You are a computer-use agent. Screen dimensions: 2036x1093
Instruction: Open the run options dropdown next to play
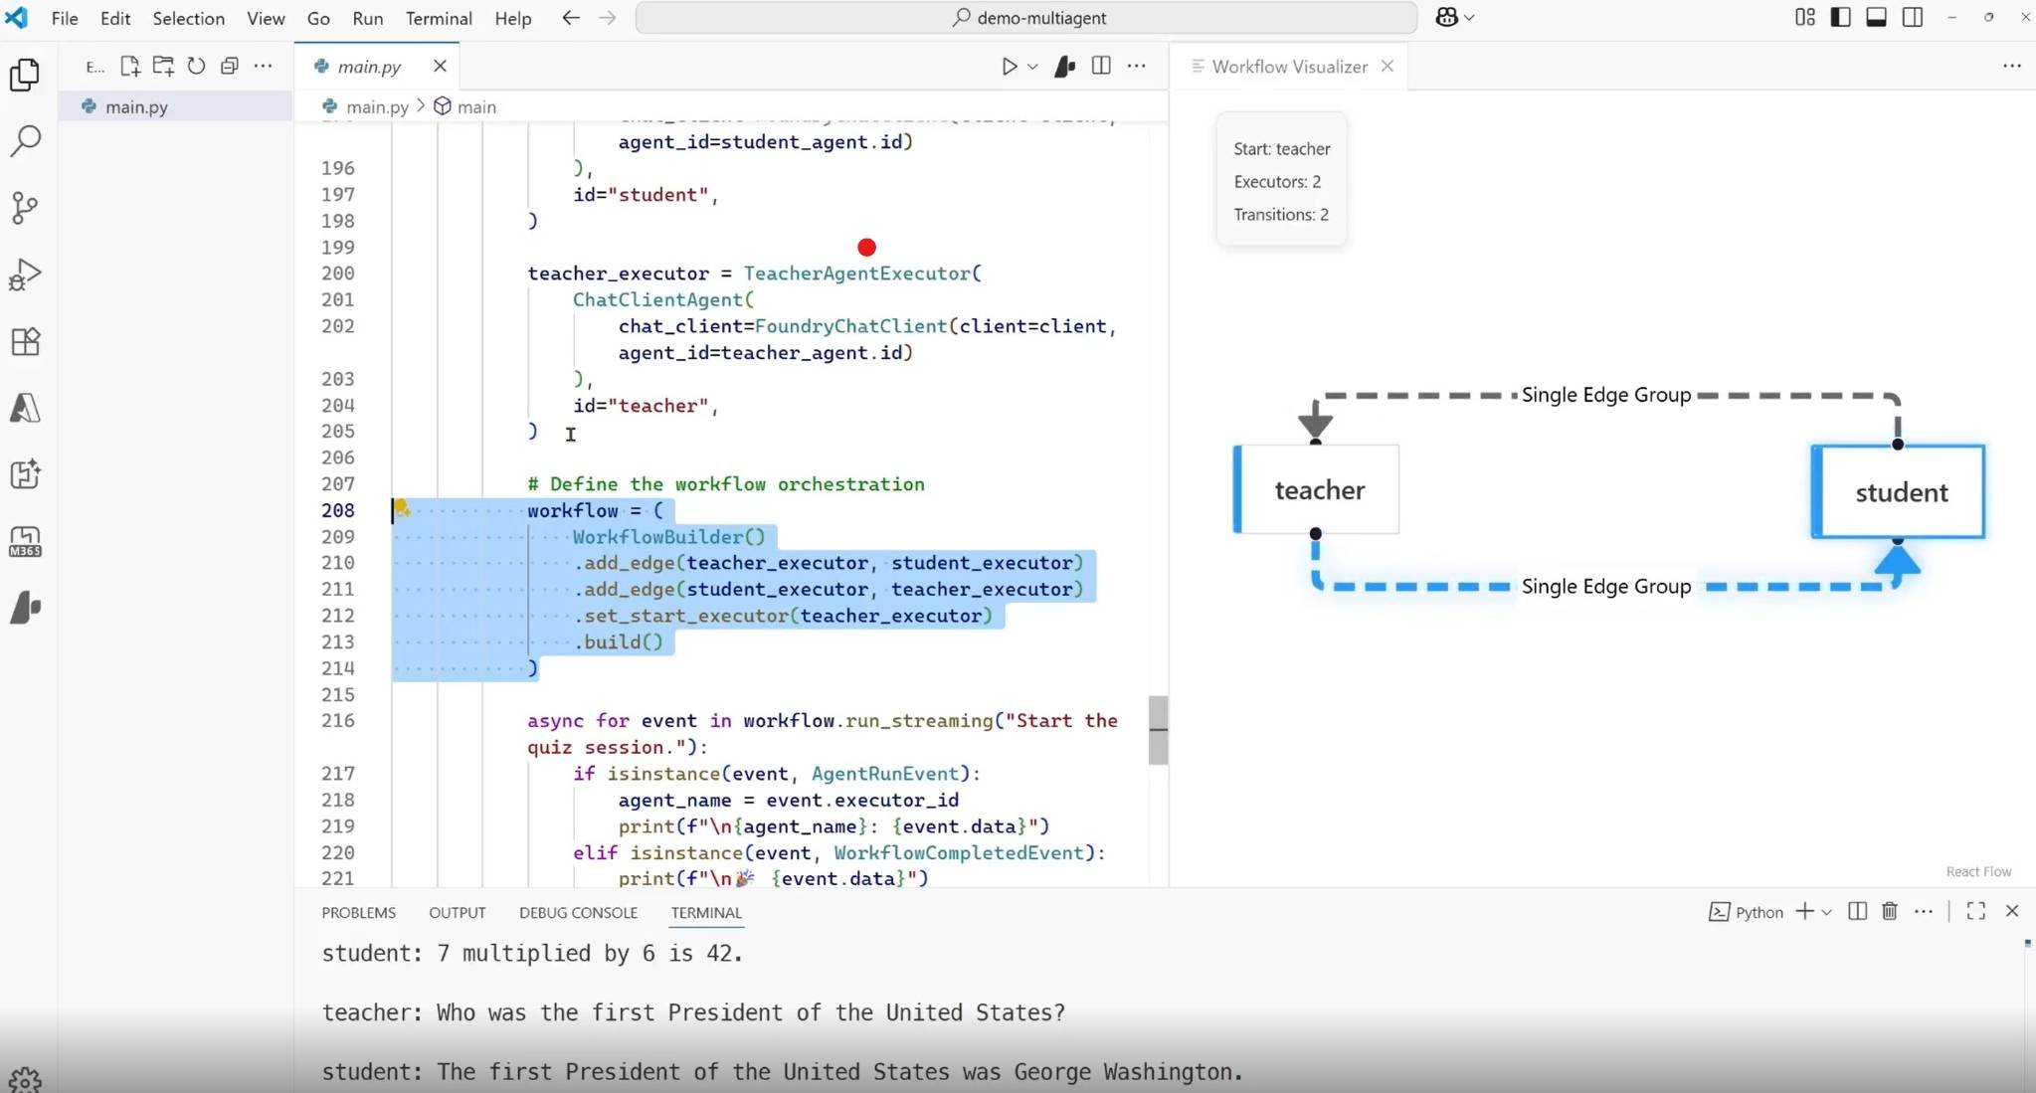click(x=1030, y=66)
